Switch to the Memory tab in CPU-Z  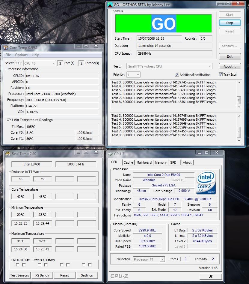pyautogui.click(x=161, y=162)
